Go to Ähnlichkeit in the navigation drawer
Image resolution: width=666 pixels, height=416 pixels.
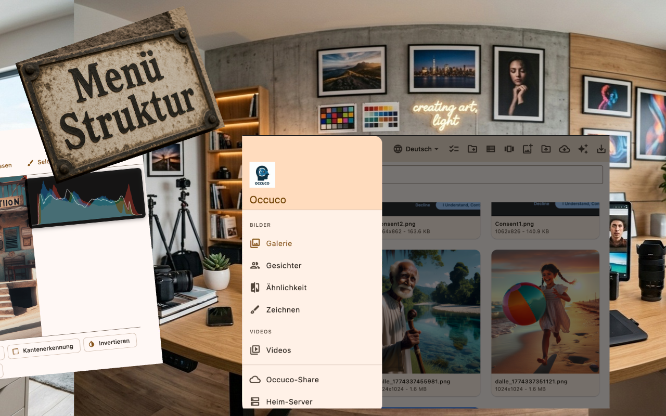click(x=312, y=288)
